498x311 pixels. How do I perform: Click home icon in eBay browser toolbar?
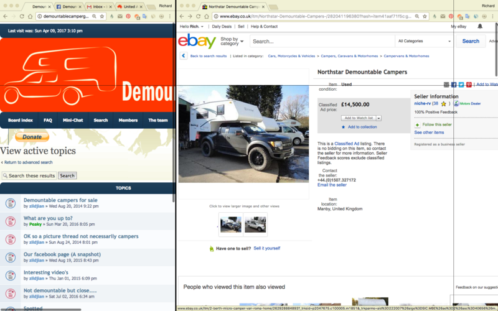pyautogui.click(x=207, y=16)
